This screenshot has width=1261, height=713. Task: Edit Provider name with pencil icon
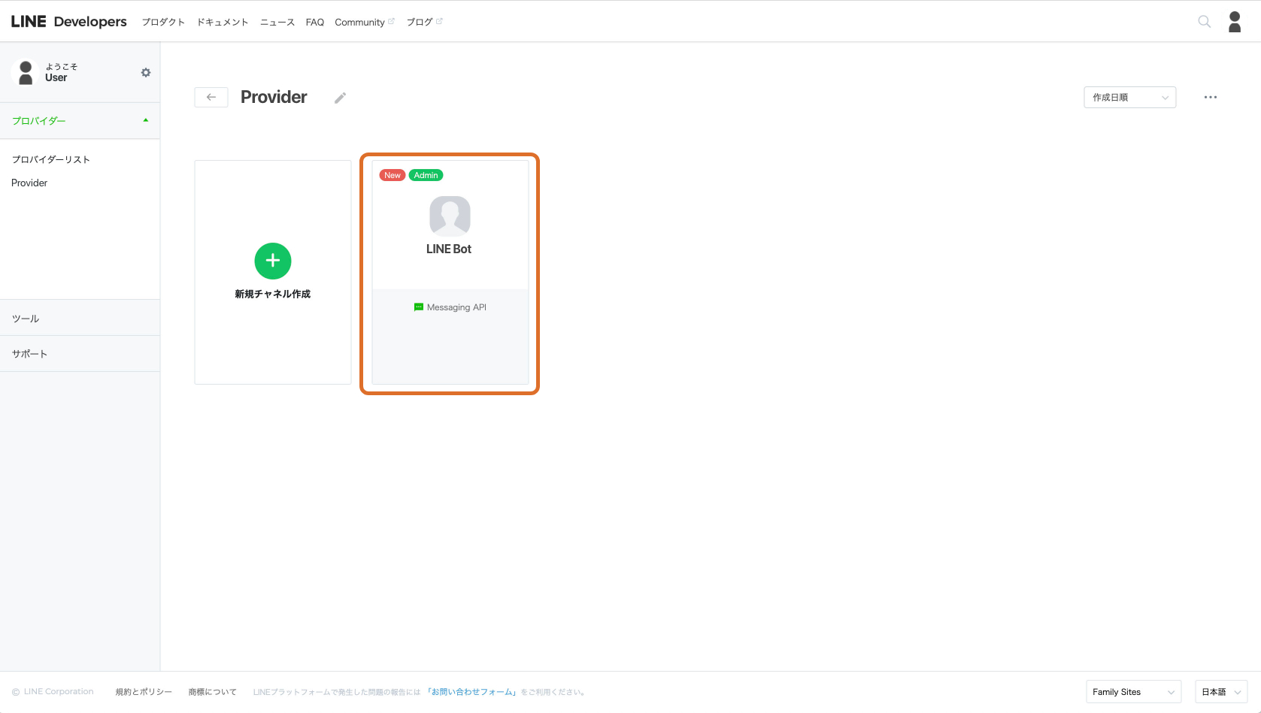tap(340, 98)
